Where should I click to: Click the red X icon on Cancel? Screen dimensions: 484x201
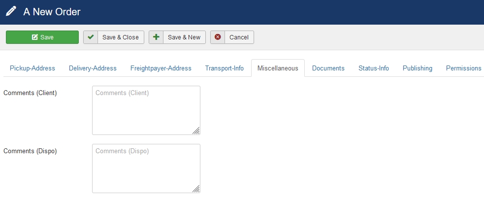tap(218, 37)
